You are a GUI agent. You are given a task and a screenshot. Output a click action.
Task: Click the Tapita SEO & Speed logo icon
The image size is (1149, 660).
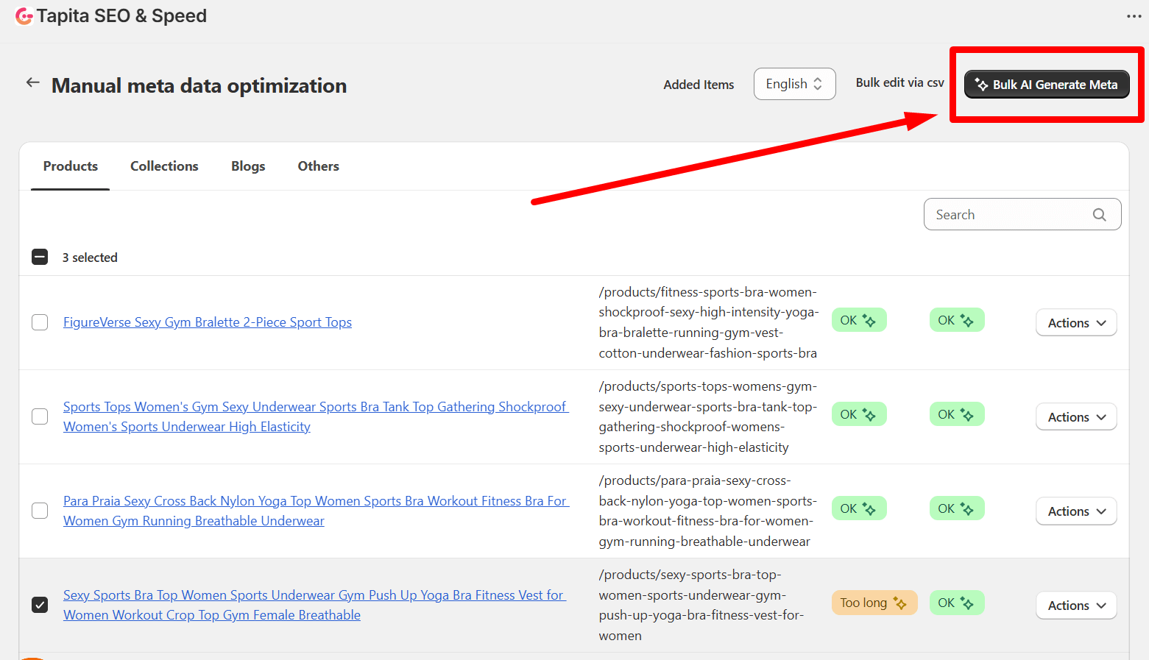coord(24,16)
